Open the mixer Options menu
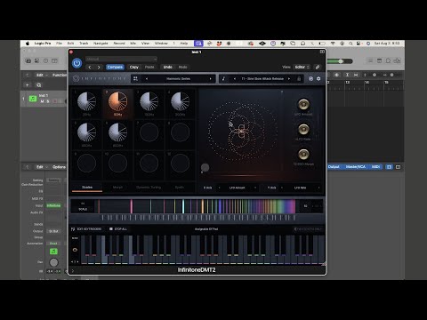The image size is (427, 320). coord(59,167)
